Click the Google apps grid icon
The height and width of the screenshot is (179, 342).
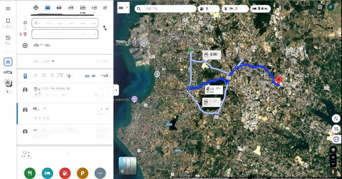[x=320, y=7]
